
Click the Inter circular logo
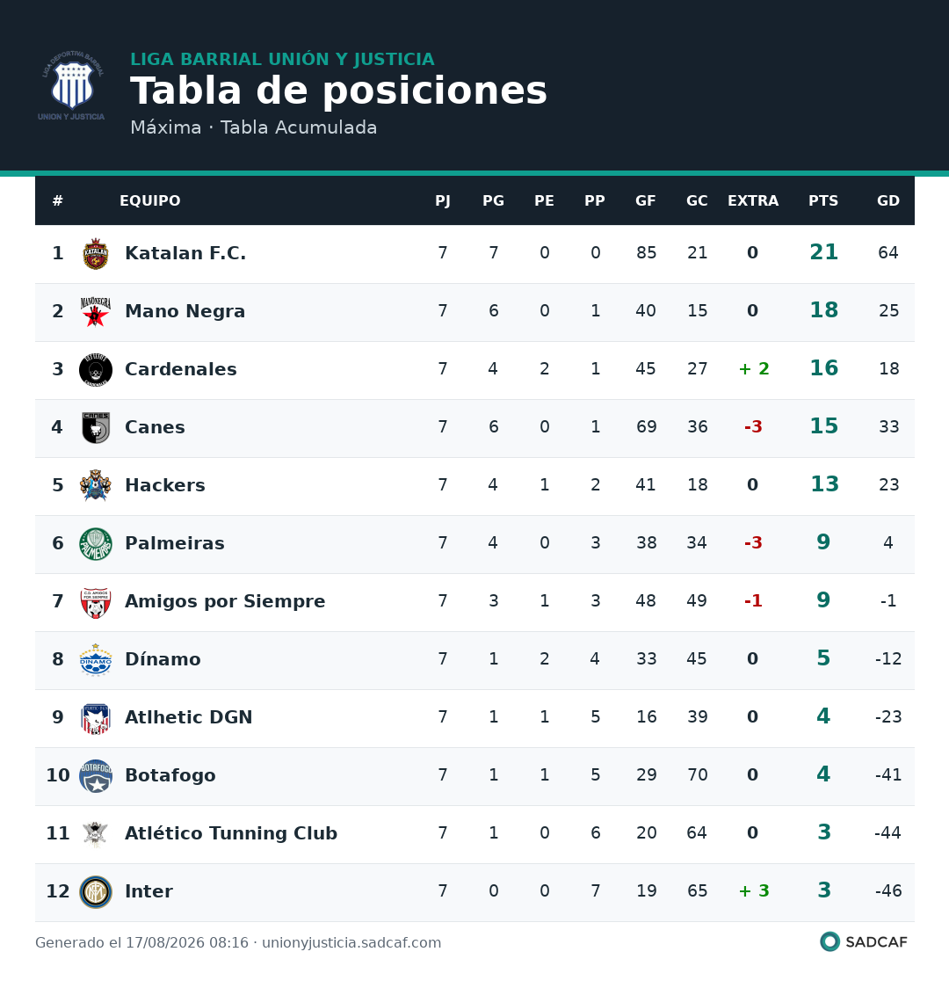96,891
